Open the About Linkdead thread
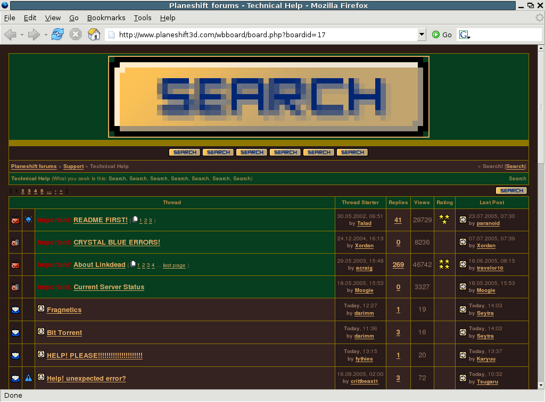This screenshot has height=402, width=545. point(100,264)
